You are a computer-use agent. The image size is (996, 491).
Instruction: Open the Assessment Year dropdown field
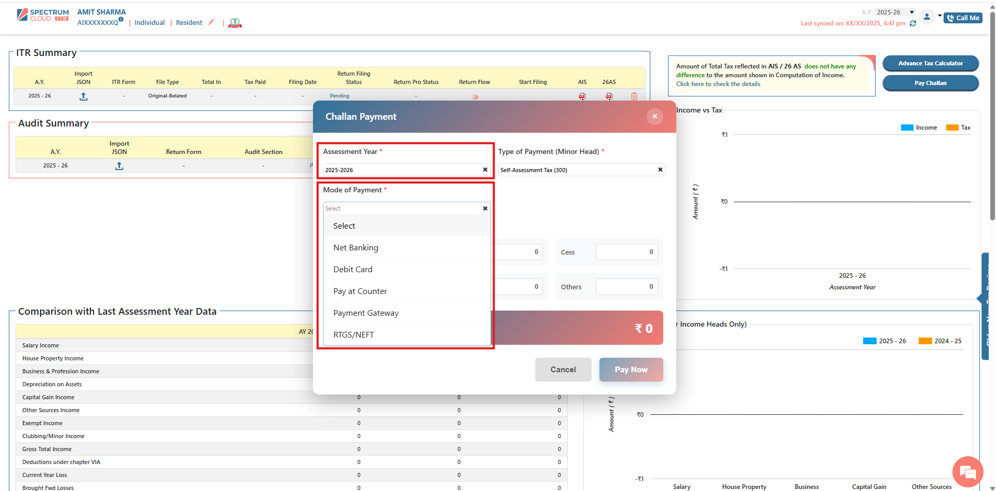(x=402, y=170)
